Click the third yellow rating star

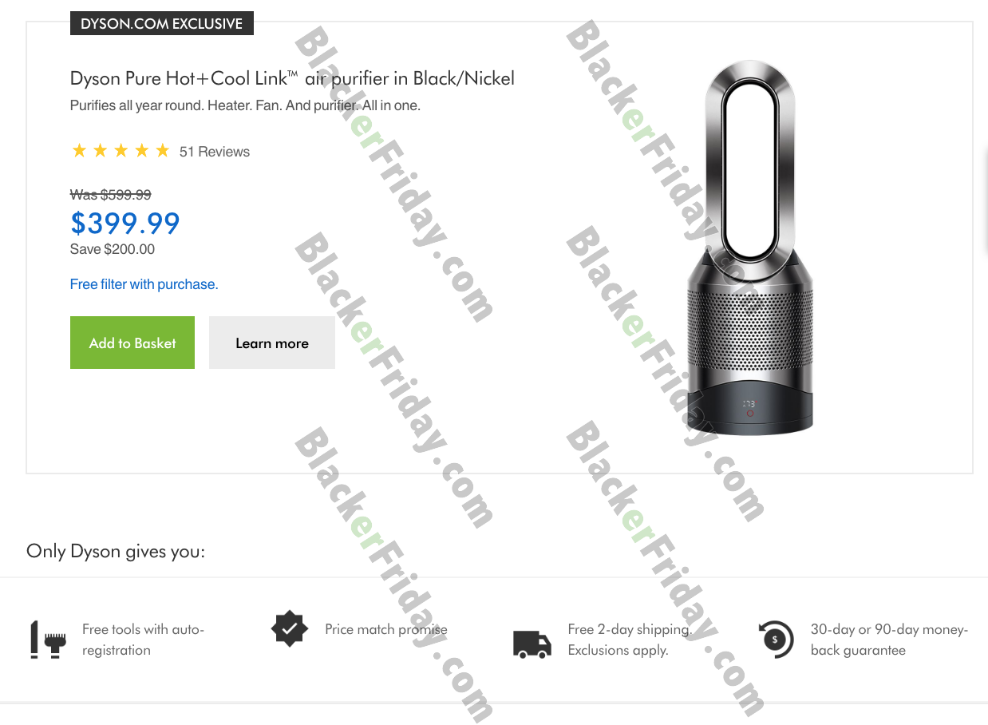(x=121, y=151)
